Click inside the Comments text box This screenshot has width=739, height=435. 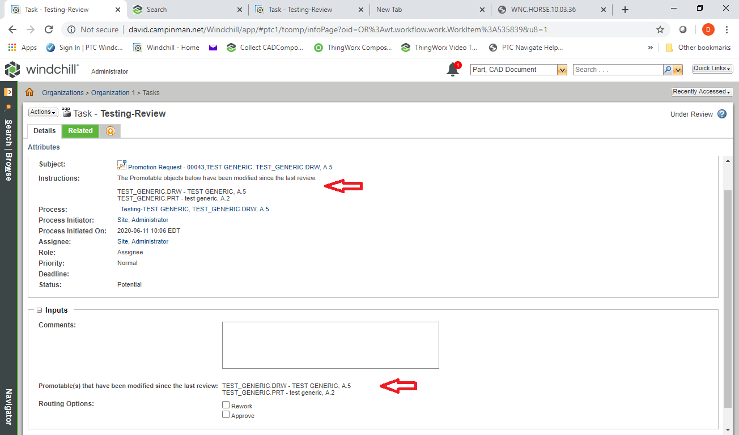coord(330,344)
